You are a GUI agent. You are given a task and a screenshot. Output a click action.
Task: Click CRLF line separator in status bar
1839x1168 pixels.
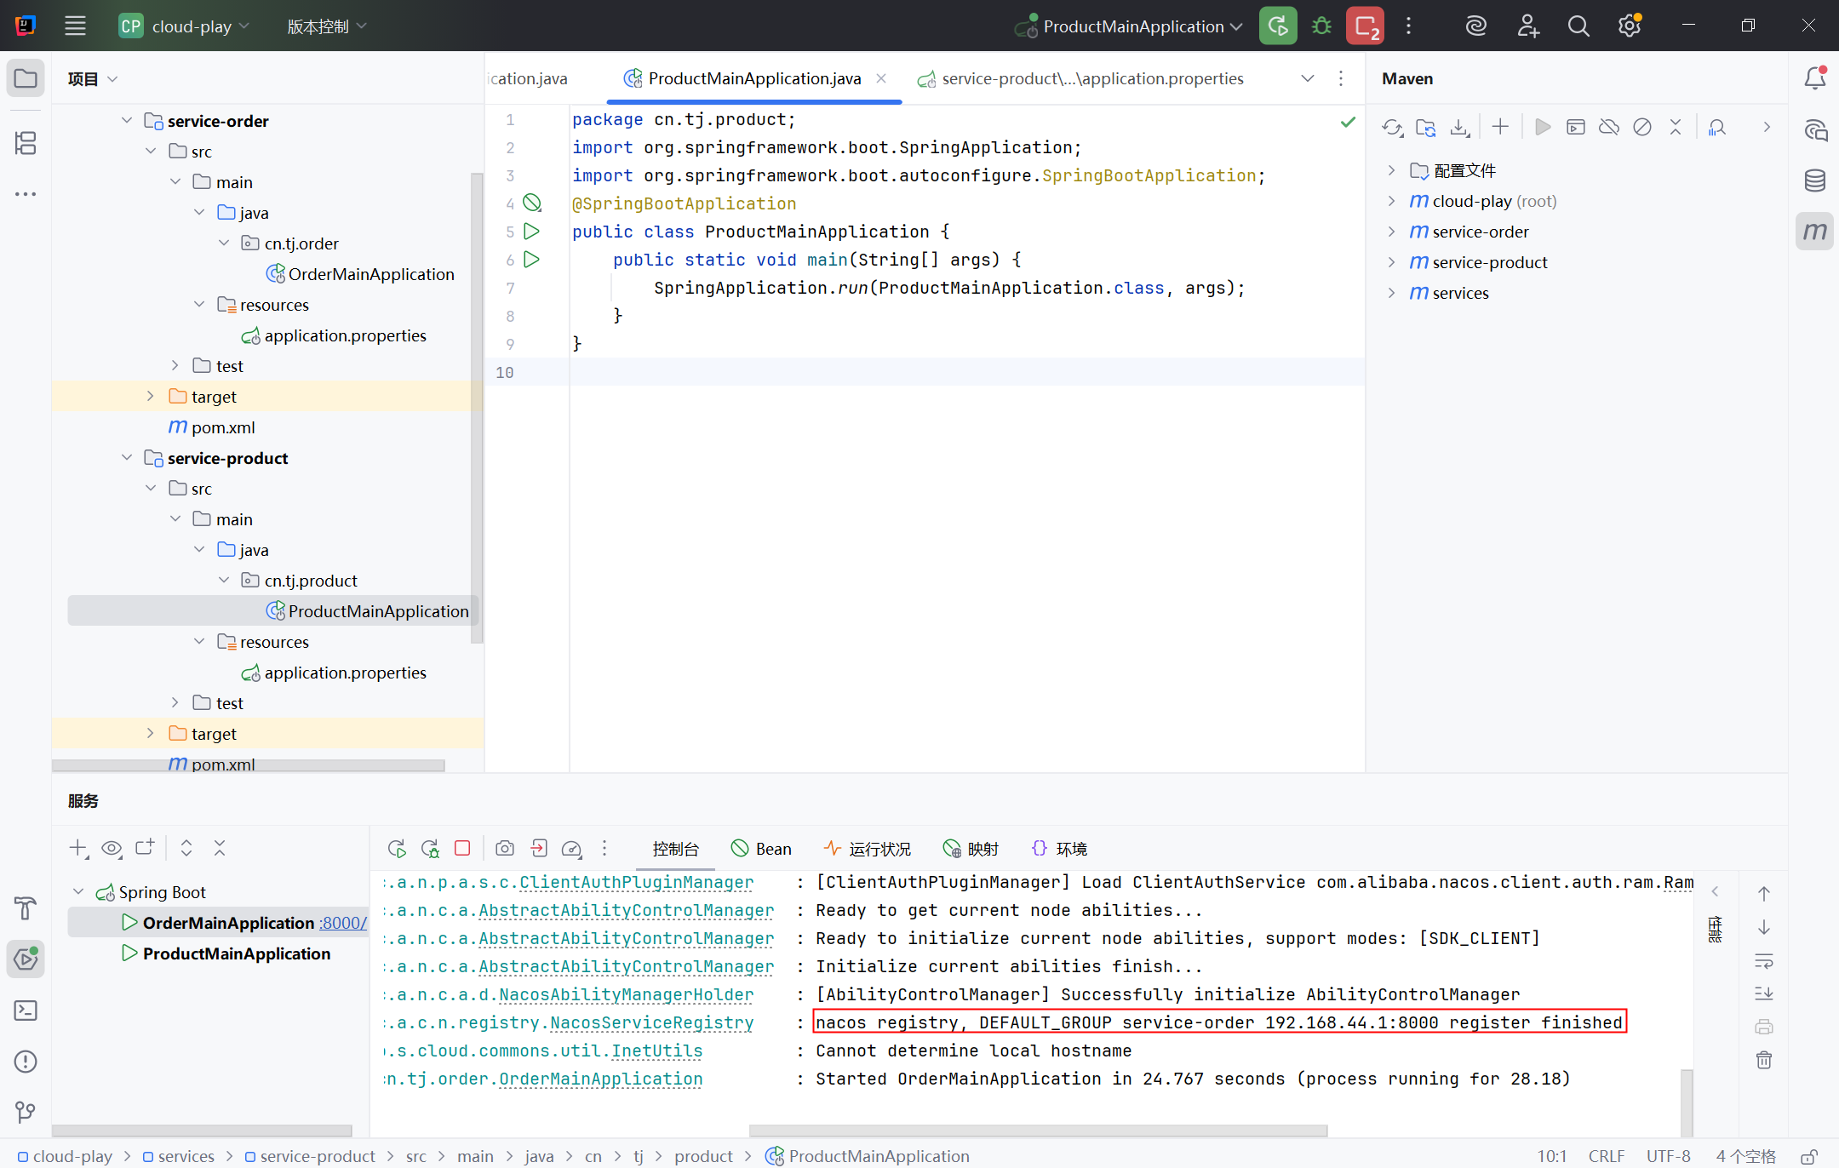1607,1156
